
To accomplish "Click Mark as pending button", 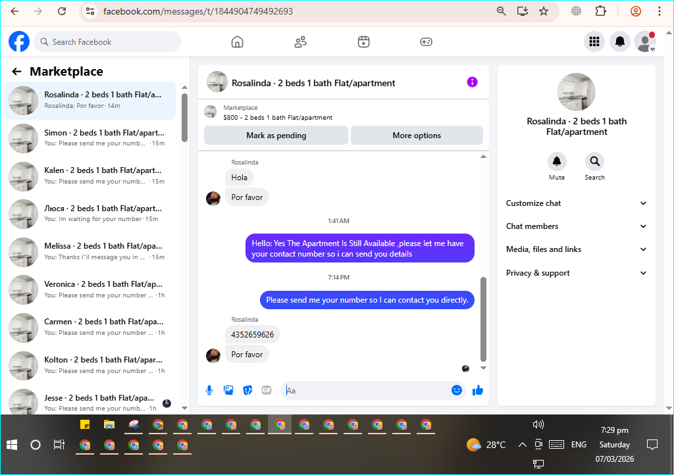I will [x=276, y=136].
